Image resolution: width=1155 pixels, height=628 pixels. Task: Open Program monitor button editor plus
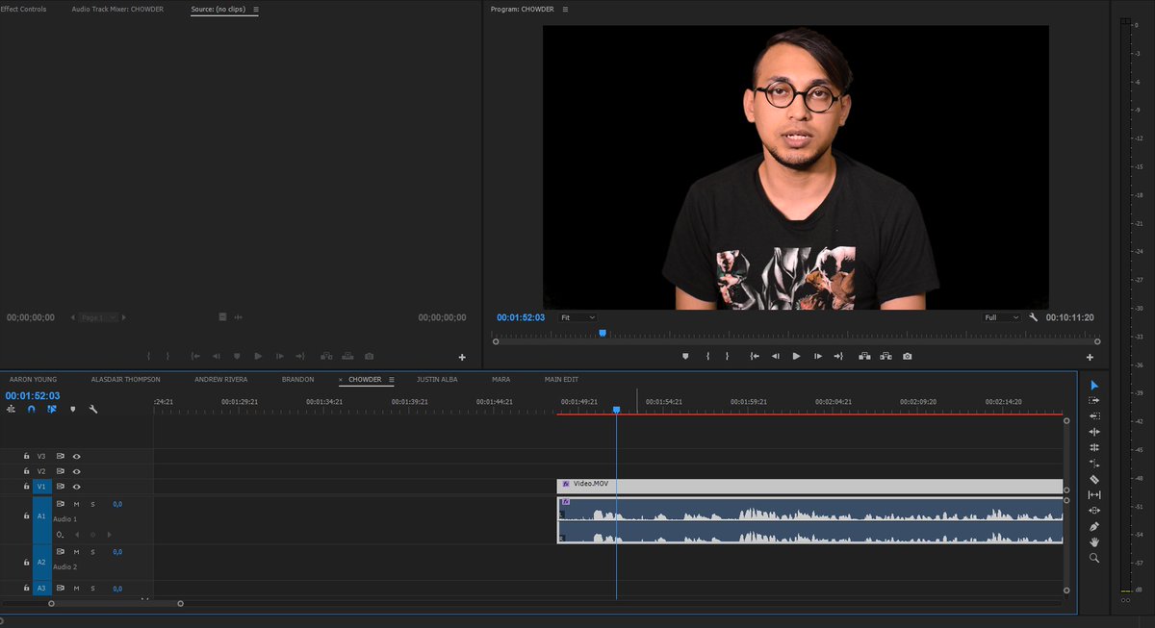click(x=1090, y=357)
